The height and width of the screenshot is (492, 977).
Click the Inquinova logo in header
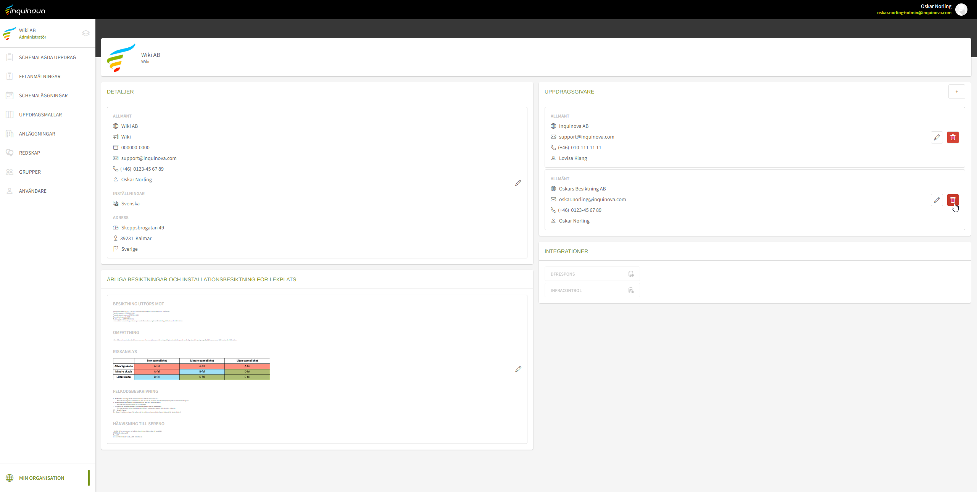point(25,10)
